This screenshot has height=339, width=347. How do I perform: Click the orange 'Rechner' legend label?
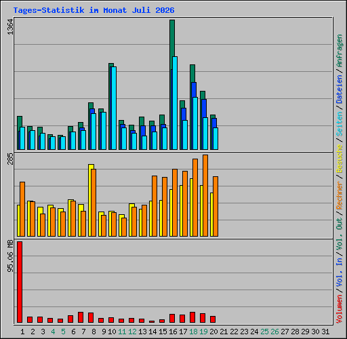click(x=340, y=195)
